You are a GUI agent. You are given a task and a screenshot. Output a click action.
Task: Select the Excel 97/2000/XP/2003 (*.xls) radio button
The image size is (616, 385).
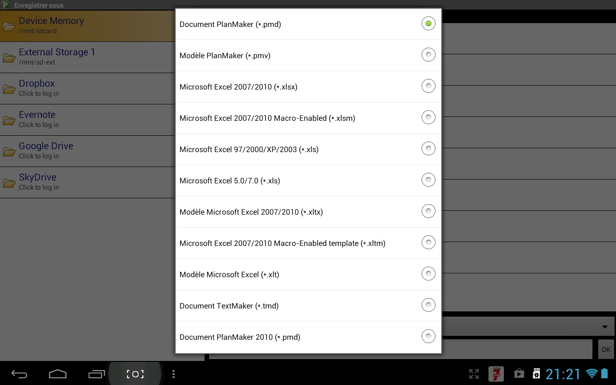pos(428,149)
